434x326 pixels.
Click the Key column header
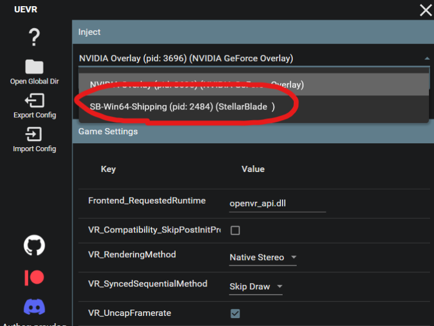(108, 169)
